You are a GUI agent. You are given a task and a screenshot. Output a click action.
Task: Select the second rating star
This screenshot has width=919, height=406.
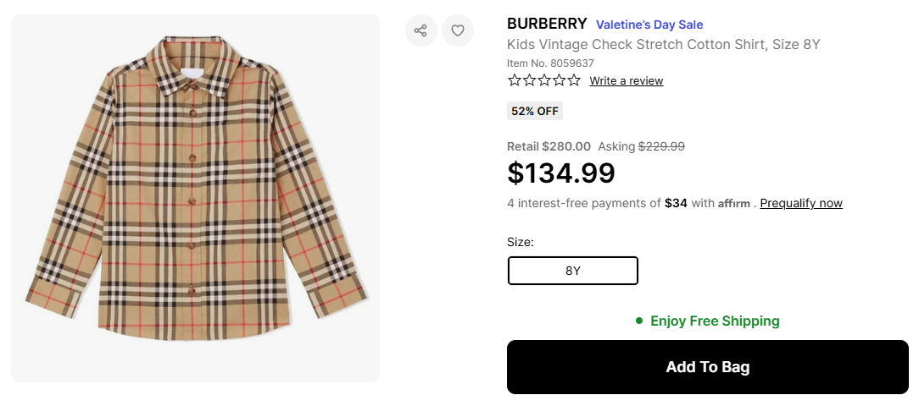click(529, 80)
